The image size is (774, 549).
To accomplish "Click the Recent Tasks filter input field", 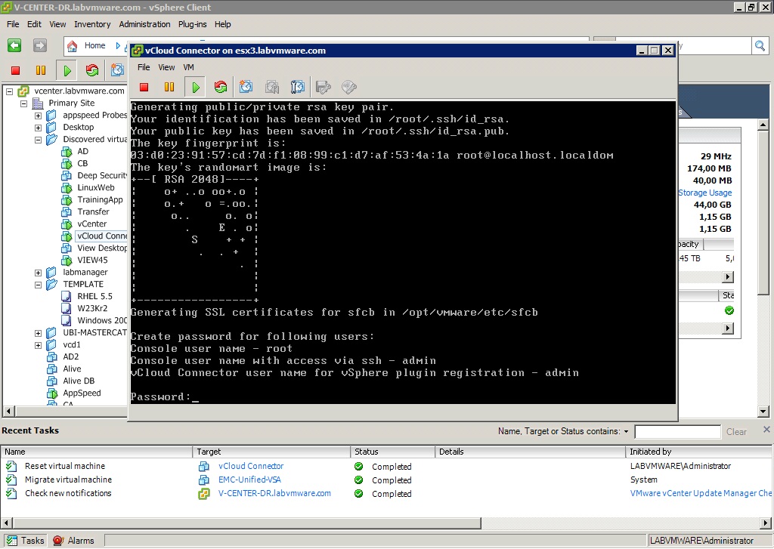I will coord(677,432).
